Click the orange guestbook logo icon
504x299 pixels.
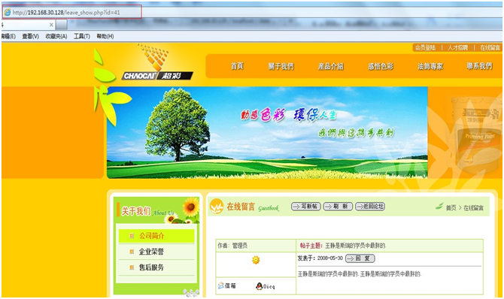[x=217, y=207]
